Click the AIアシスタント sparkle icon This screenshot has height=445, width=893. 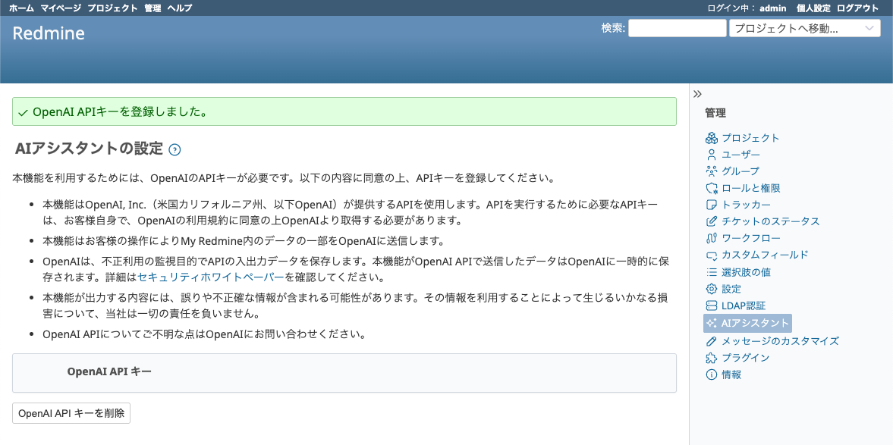pyautogui.click(x=711, y=323)
